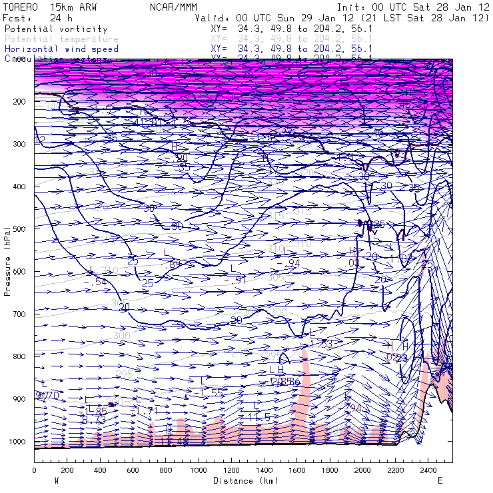Select the 2200 tick on the distance axis
This screenshot has width=493, height=493.
pyautogui.click(x=396, y=470)
